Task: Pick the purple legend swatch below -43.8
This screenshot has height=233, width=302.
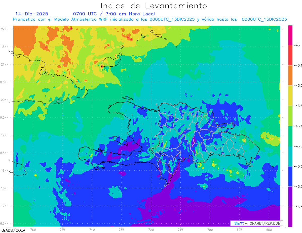Action: (x=290, y=217)
